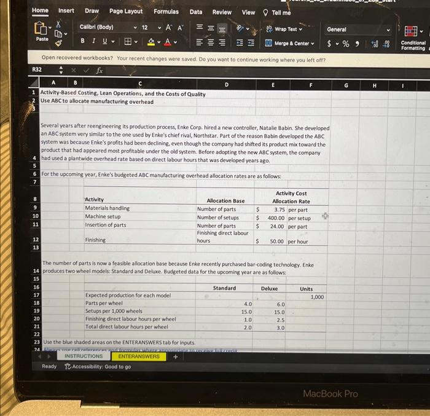Open the Borders dropdown arrow
This screenshot has height=416, width=430.
[x=136, y=42]
